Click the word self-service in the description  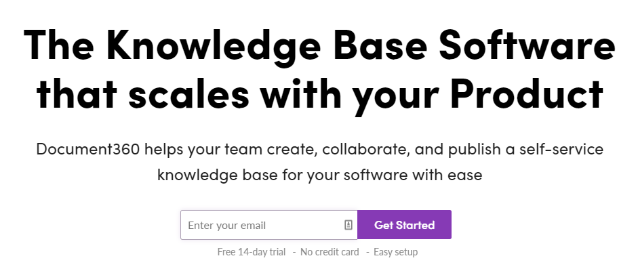tap(561, 149)
